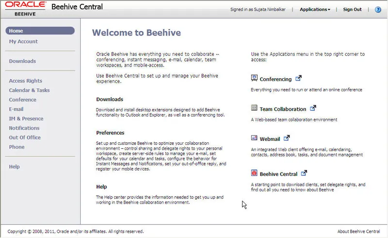Open Calendar & Tasks preferences

[x=29, y=90]
